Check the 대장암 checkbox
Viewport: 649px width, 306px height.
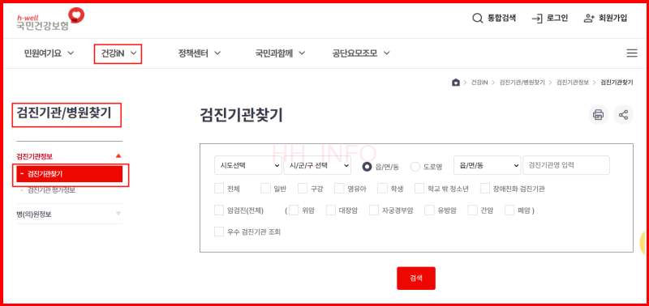(331, 210)
